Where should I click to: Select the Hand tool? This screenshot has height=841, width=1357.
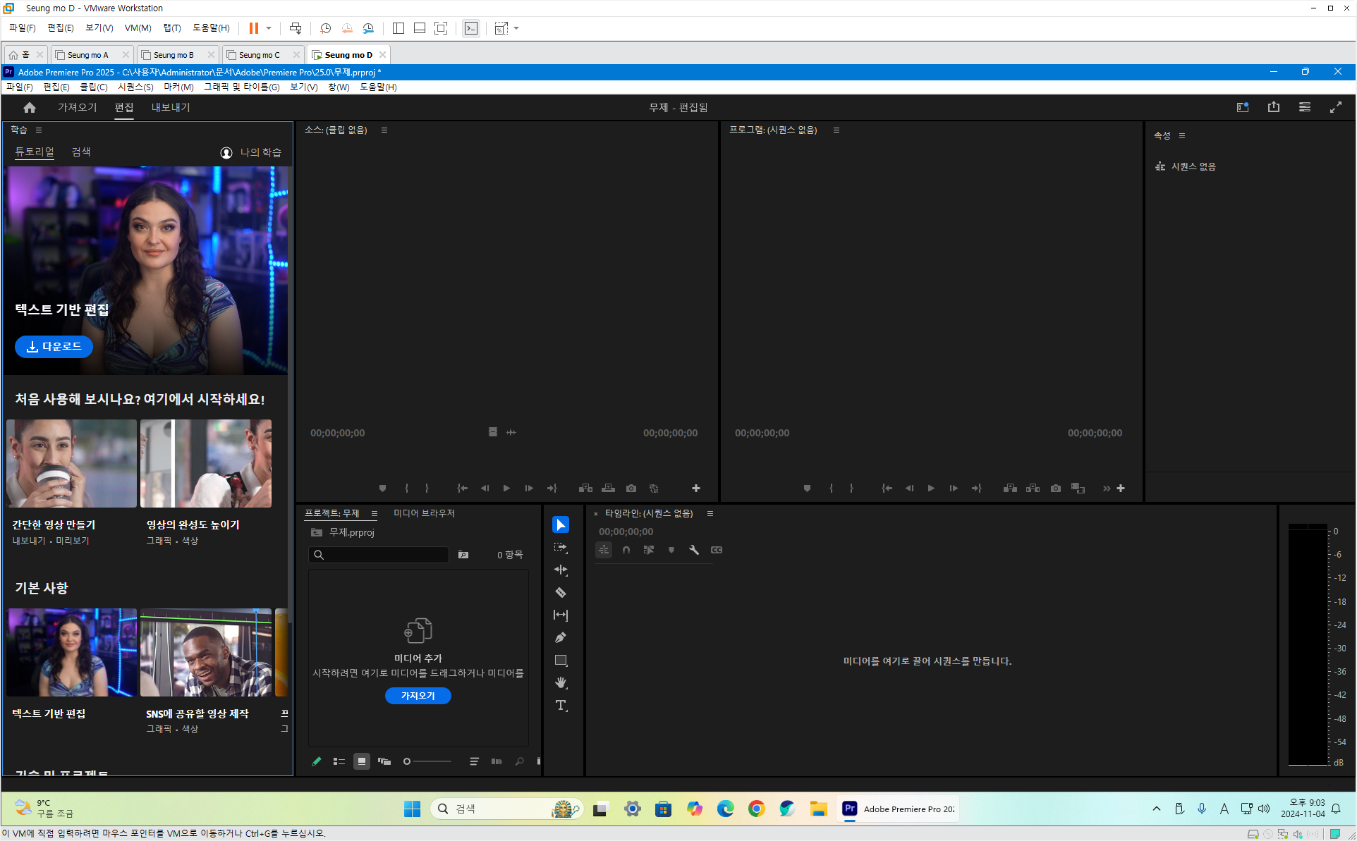click(561, 683)
